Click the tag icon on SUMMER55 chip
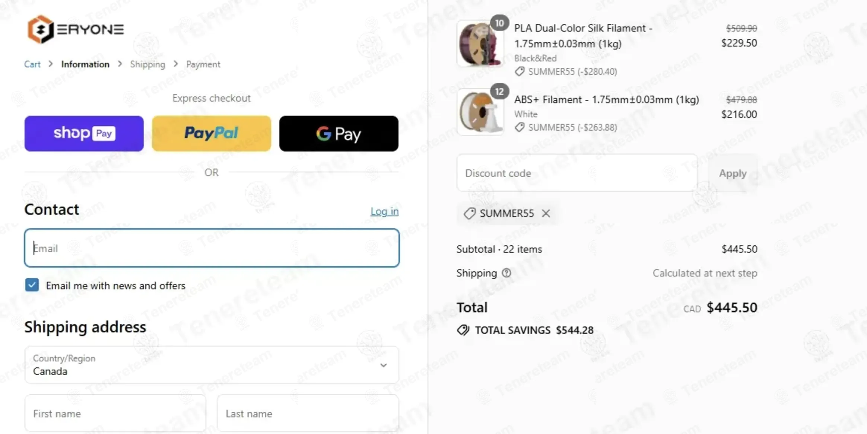The height and width of the screenshot is (434, 867). [469, 213]
